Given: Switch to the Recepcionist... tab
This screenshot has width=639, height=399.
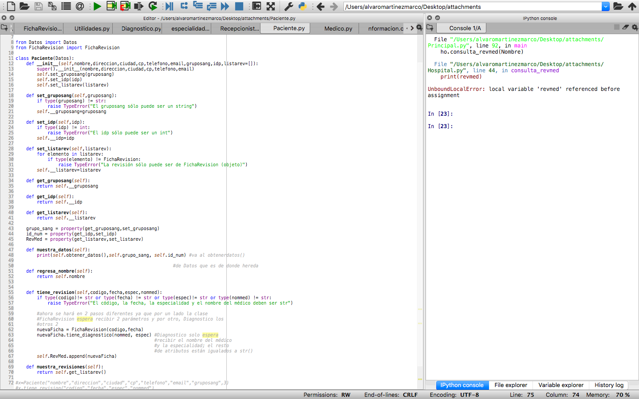Looking at the screenshot, I should point(240,28).
